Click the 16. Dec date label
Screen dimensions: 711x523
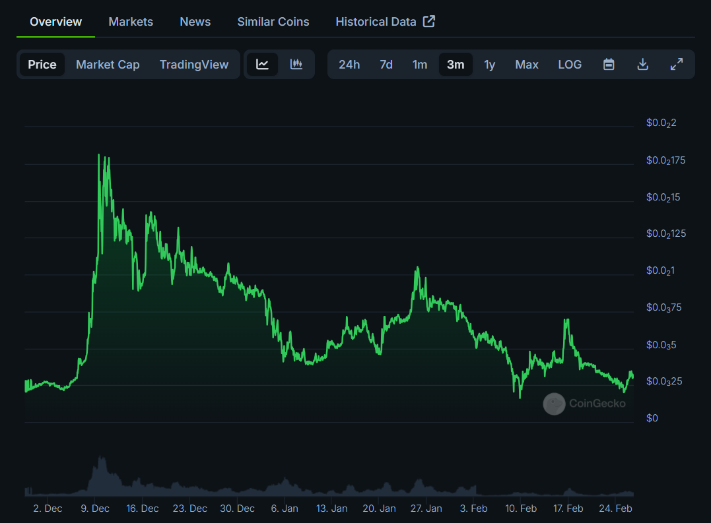143,508
